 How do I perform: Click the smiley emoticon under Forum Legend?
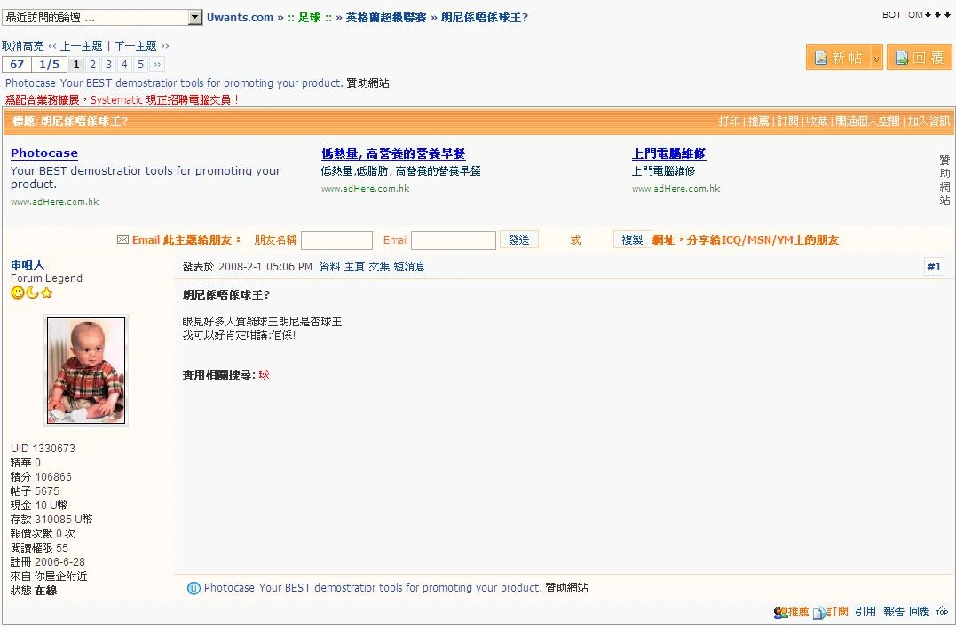pyautogui.click(x=17, y=293)
